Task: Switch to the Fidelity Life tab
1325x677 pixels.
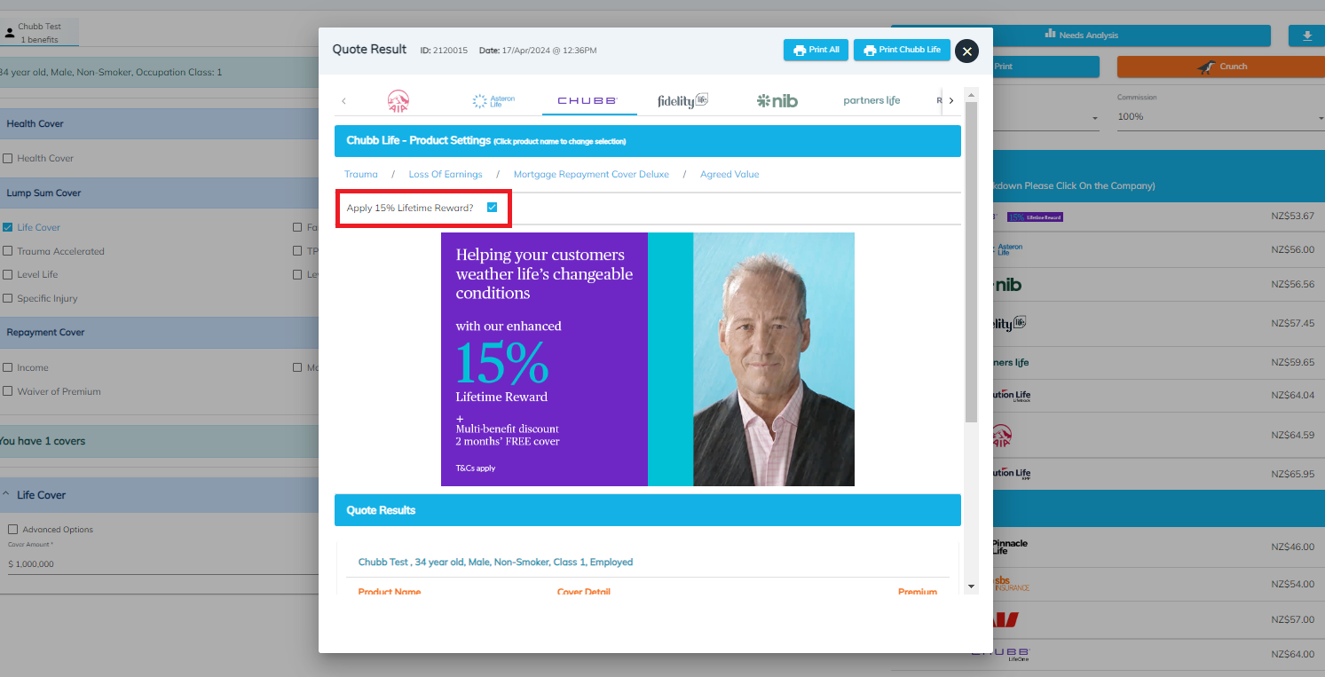Action: [682, 101]
